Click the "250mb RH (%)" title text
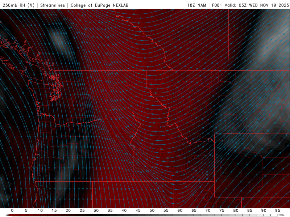The image size is (290, 217). point(18,5)
